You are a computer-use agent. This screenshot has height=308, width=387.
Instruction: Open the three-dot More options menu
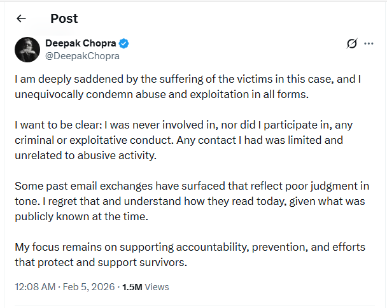click(x=369, y=44)
